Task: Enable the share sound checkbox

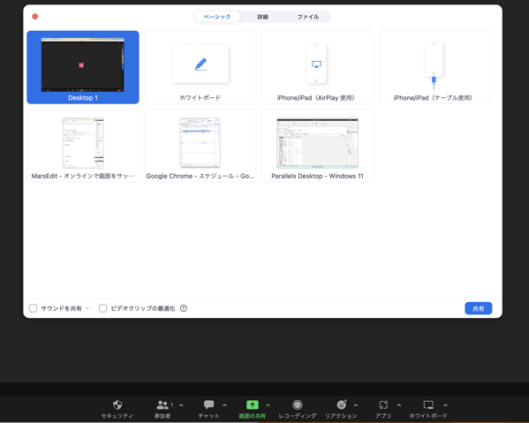Action: [x=33, y=308]
